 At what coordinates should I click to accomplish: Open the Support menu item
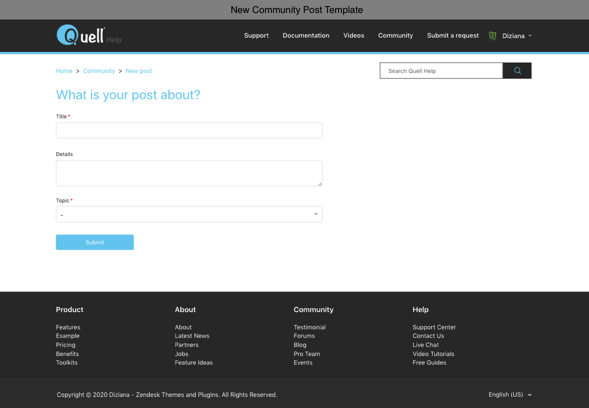256,35
